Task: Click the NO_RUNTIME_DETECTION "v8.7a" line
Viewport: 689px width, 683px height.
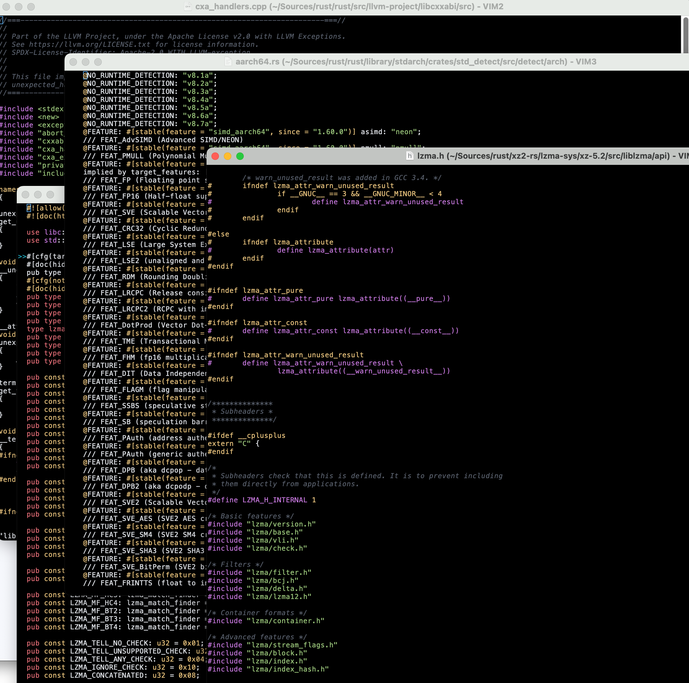Action: pyautogui.click(x=150, y=124)
